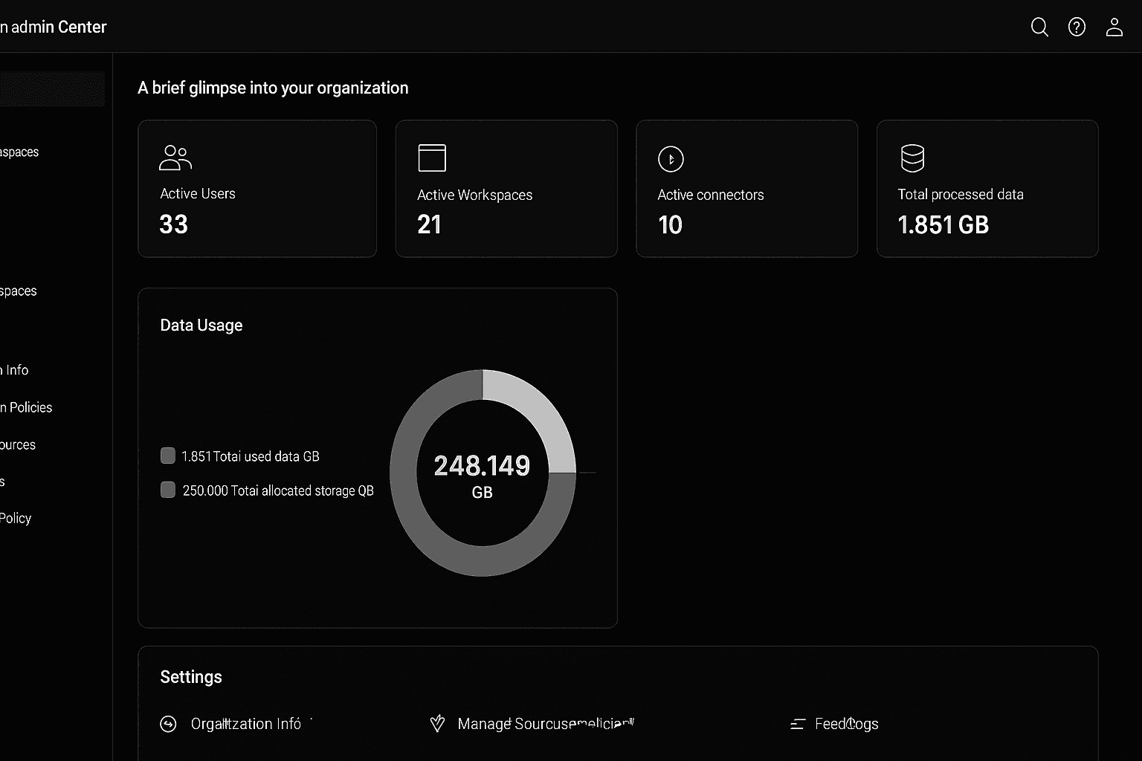Click the Total used data legend swatch
Image resolution: width=1142 pixels, height=761 pixels.
pyautogui.click(x=168, y=456)
